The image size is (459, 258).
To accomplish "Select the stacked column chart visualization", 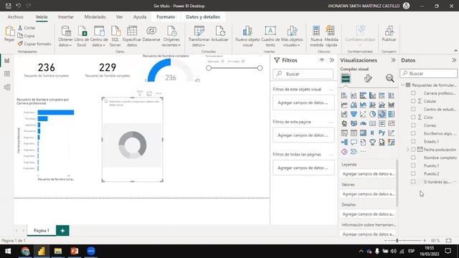I will tap(354, 95).
